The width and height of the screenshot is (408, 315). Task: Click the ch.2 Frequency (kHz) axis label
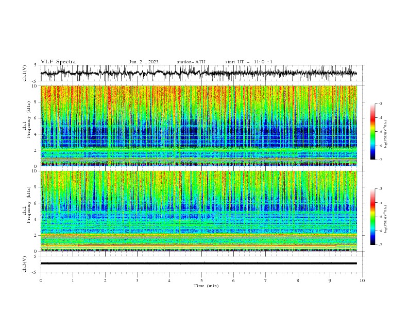click(x=27, y=204)
